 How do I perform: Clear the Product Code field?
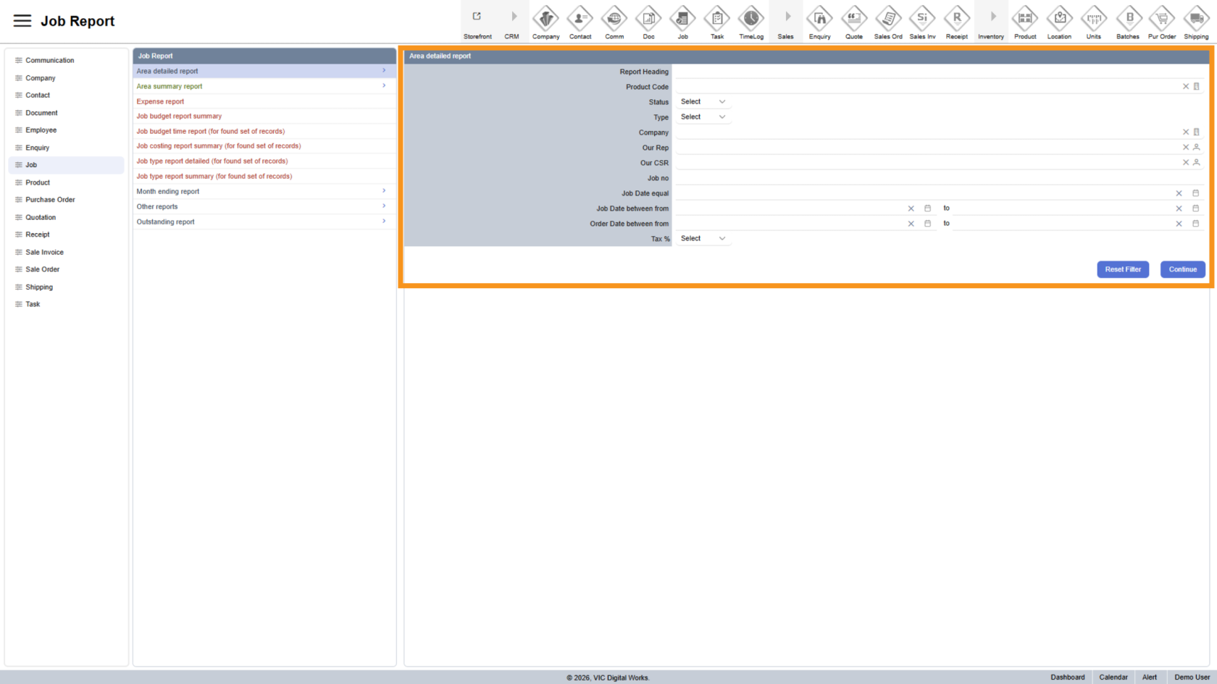click(1186, 87)
